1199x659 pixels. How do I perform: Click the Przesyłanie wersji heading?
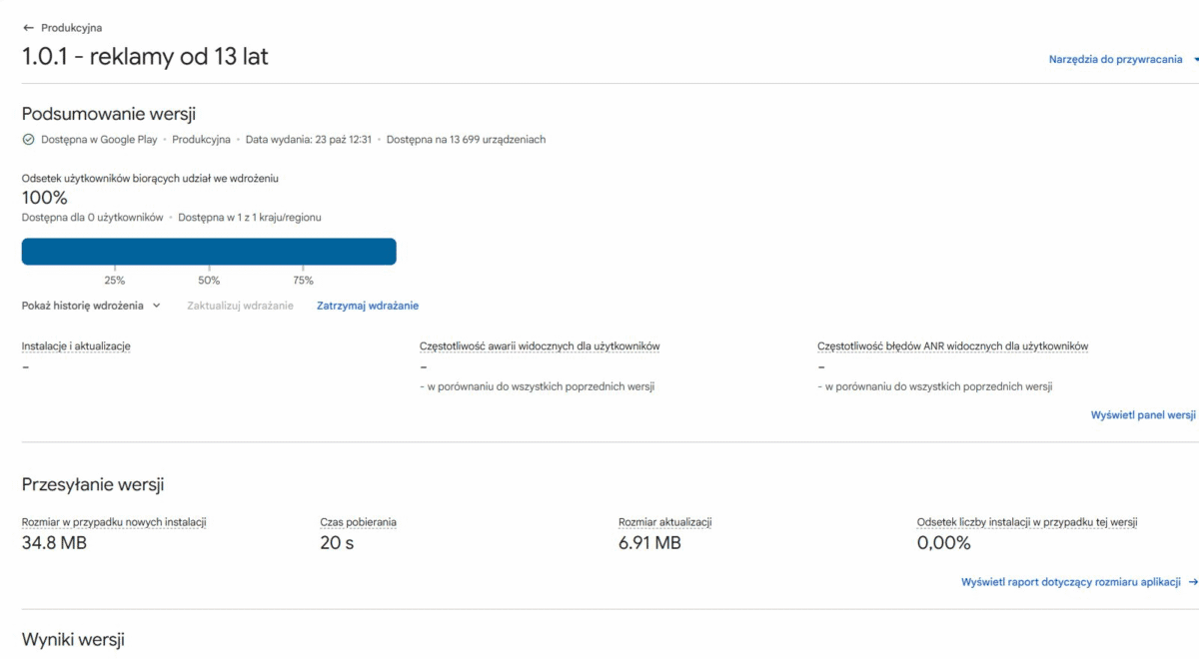tap(93, 485)
